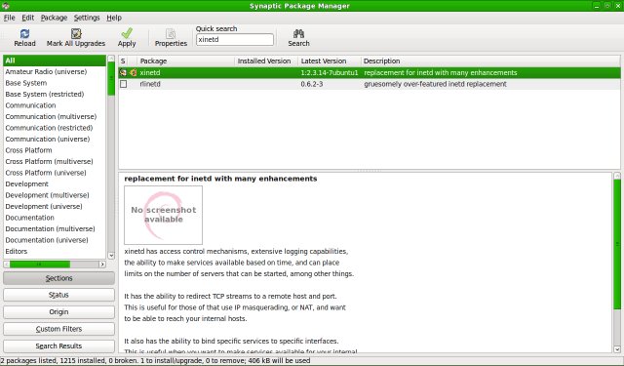The height and width of the screenshot is (366, 624).
Task: Click the Ubuntu supported icon beside xinetd
Action: point(133,72)
